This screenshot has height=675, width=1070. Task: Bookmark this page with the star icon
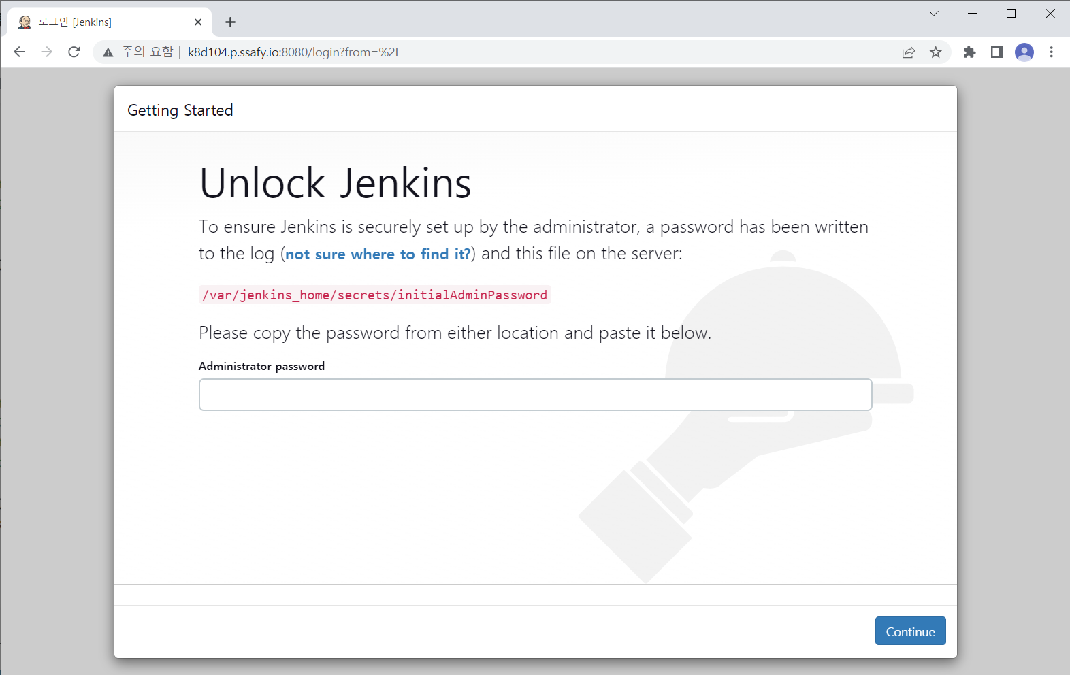(936, 52)
